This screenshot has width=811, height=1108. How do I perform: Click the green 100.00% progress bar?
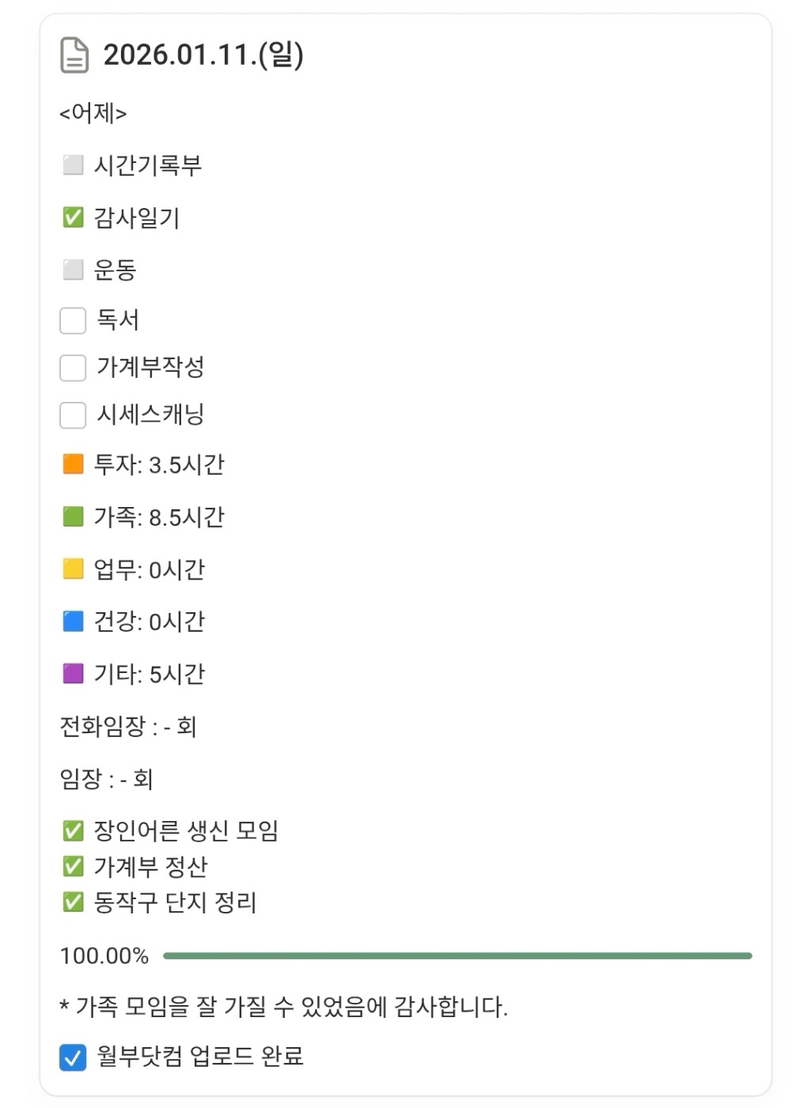457,956
